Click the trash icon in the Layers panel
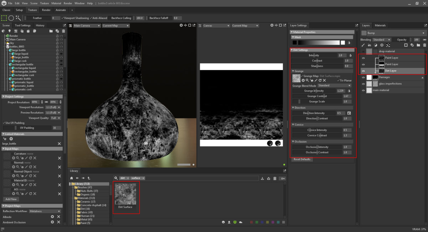 click(424, 45)
